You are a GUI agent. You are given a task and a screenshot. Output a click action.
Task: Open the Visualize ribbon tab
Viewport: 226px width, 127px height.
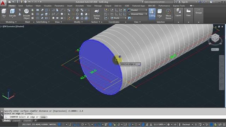48,6
